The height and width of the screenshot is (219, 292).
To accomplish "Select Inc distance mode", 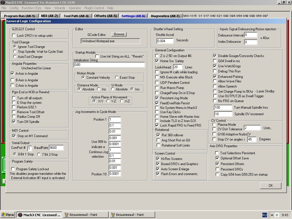I will 98,89.
